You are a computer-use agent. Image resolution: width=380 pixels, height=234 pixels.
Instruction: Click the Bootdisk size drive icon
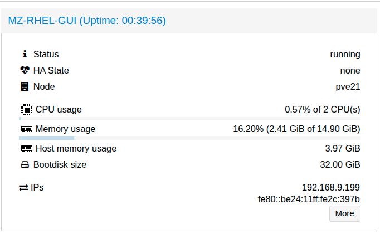coord(25,165)
